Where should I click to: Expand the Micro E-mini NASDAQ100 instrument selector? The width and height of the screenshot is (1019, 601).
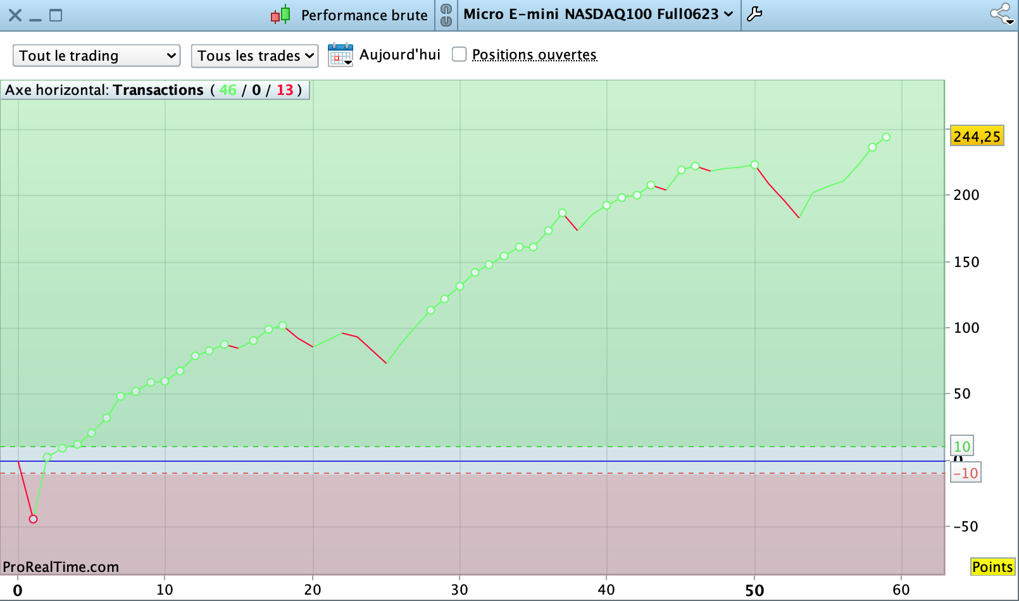(598, 14)
